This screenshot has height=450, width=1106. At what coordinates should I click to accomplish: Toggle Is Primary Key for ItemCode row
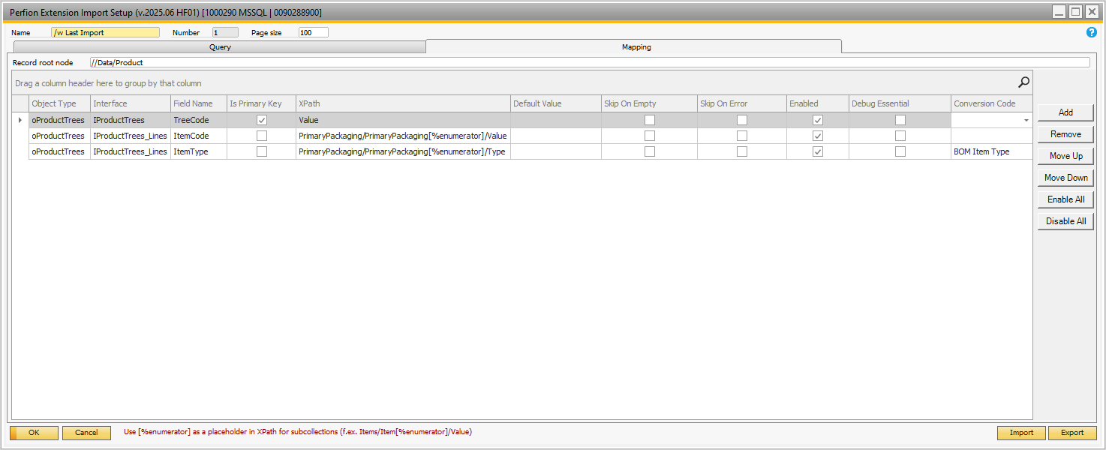262,136
